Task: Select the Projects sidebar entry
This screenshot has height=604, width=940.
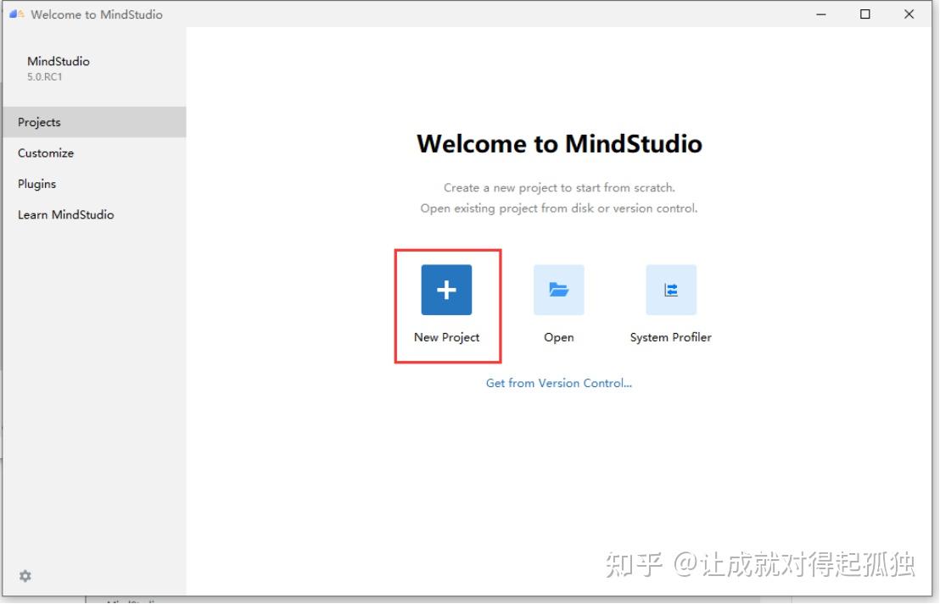Action: coord(39,122)
